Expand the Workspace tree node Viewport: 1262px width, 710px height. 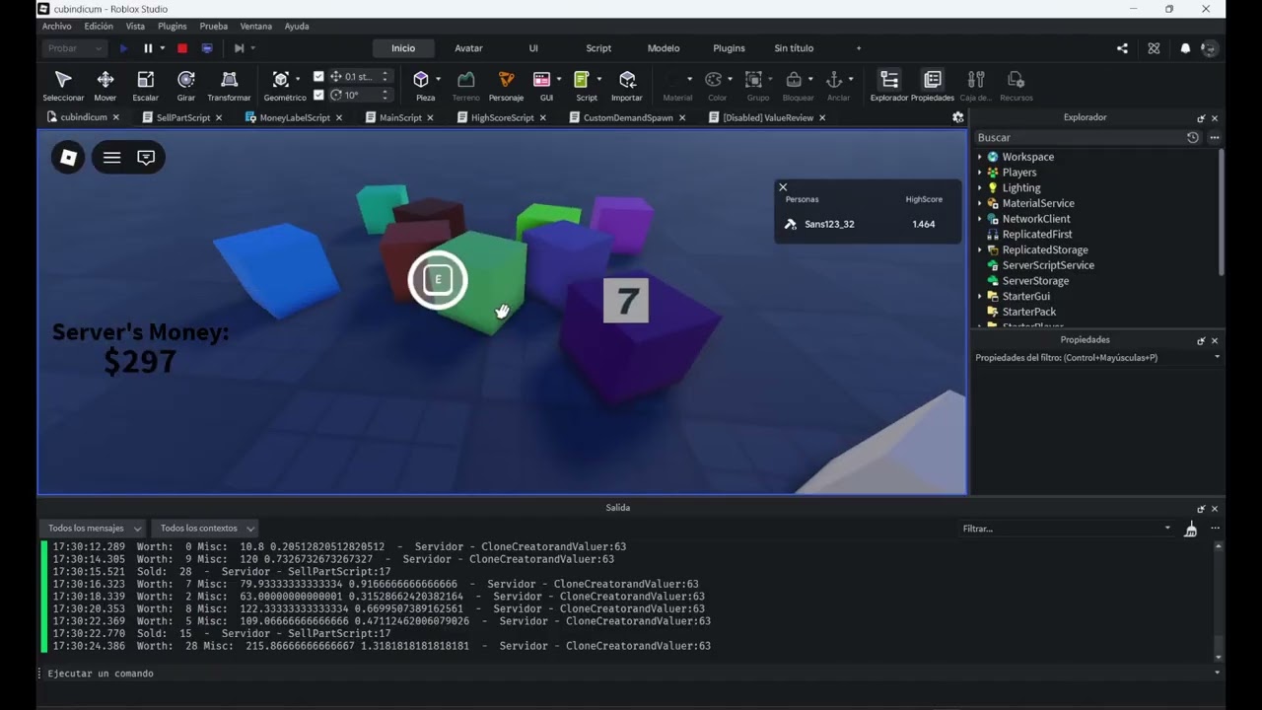(980, 157)
